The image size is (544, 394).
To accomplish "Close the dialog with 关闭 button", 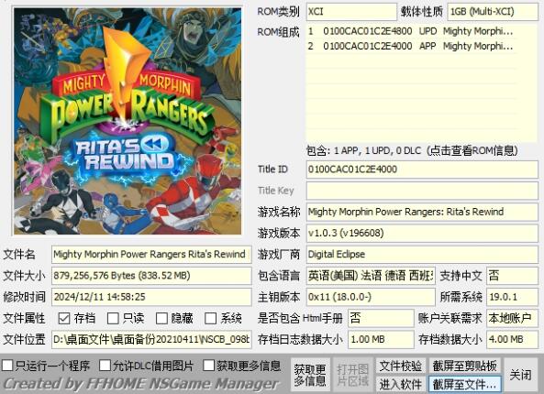I will [521, 375].
